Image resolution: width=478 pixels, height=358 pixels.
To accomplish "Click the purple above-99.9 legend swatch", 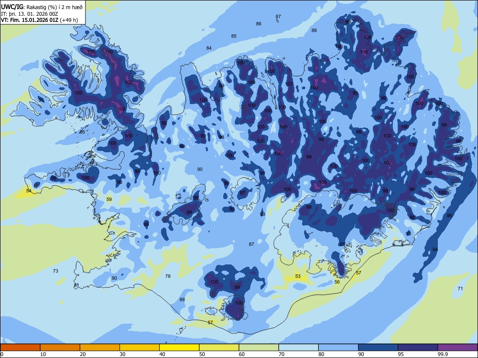I will pyautogui.click(x=457, y=347).
